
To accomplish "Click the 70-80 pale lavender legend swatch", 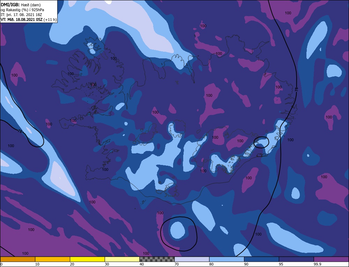I will [192, 259].
